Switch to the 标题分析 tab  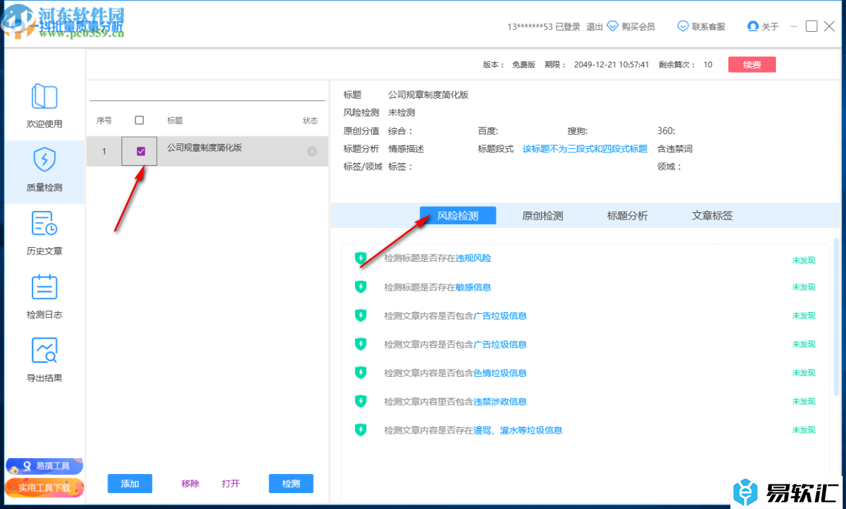pos(627,215)
